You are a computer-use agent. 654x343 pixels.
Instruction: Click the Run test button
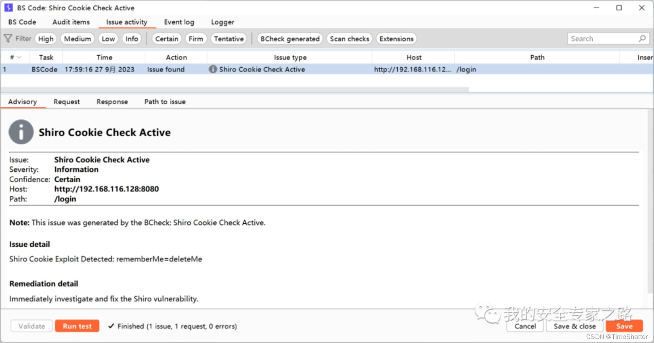click(77, 326)
